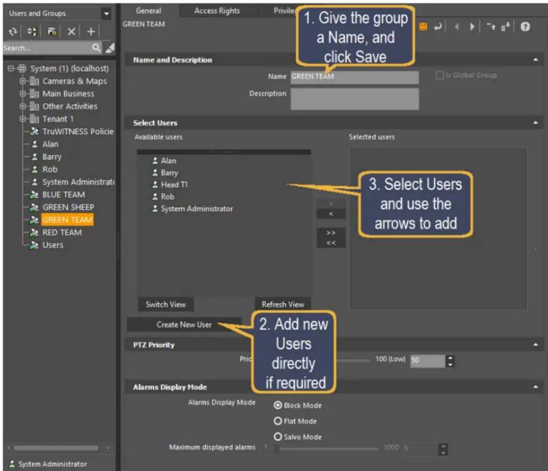Expand the Tenant 1 tree node

[23, 119]
